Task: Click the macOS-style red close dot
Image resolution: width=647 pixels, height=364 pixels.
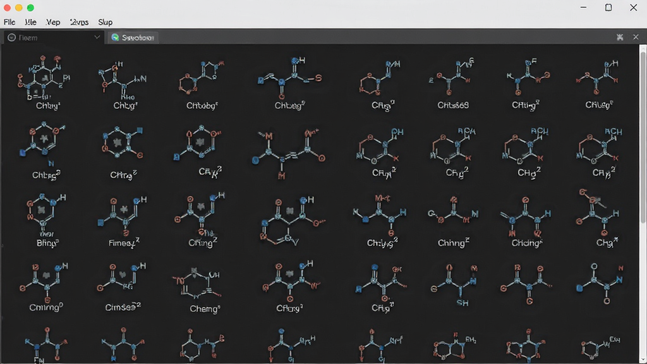Action: coord(7,8)
